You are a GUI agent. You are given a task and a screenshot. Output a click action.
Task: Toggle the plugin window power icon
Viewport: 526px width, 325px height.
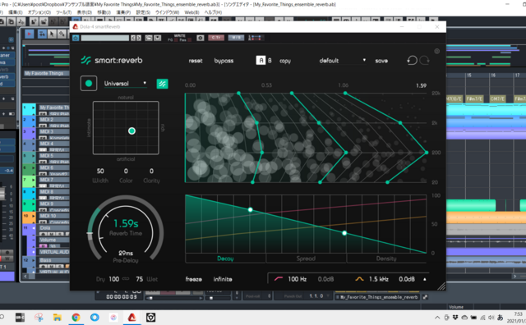pos(76,38)
